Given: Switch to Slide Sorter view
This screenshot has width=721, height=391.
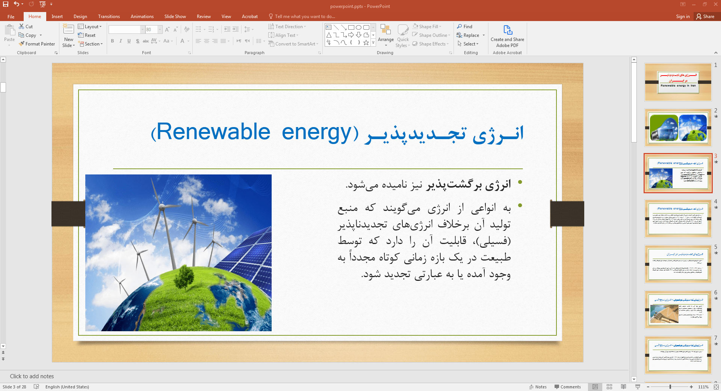Looking at the screenshot, I should coord(609,387).
